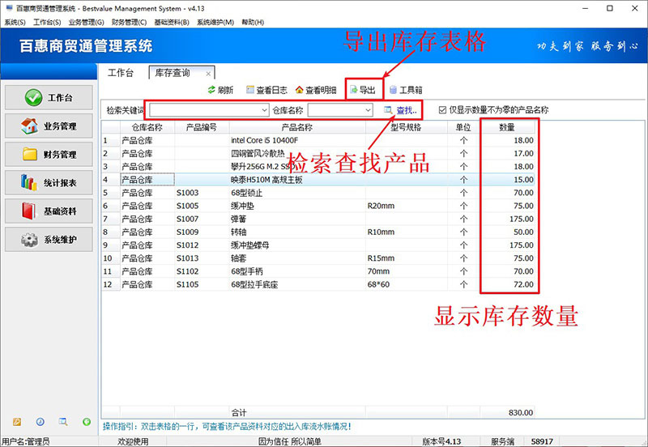This screenshot has height=447, width=648.
Task: Click row number 12 header
Action: [111, 285]
